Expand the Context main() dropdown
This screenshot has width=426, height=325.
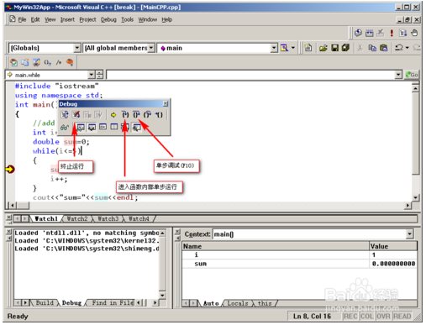410,234
